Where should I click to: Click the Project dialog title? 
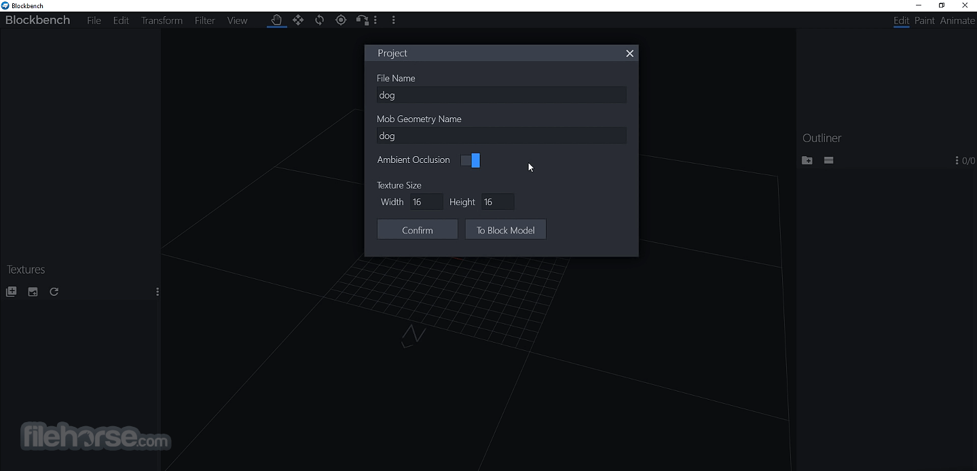pyautogui.click(x=392, y=53)
